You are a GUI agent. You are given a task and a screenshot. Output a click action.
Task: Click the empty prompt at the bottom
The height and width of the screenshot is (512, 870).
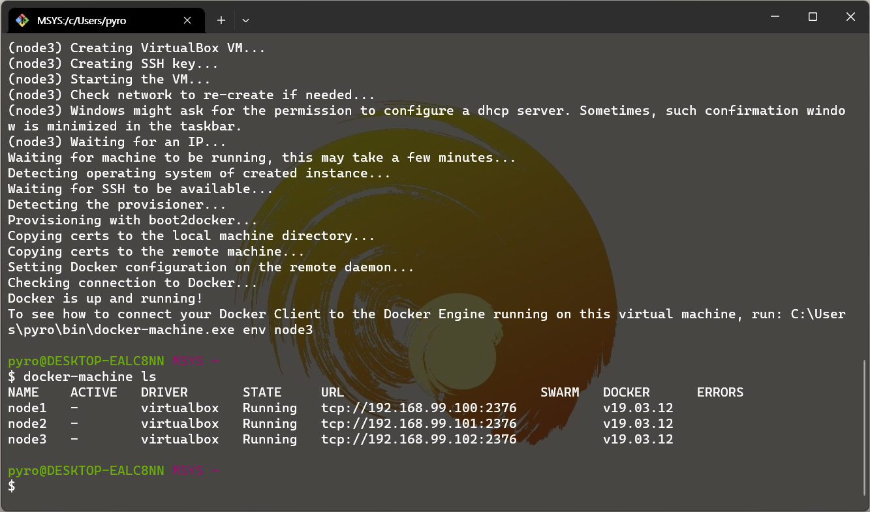pos(12,487)
